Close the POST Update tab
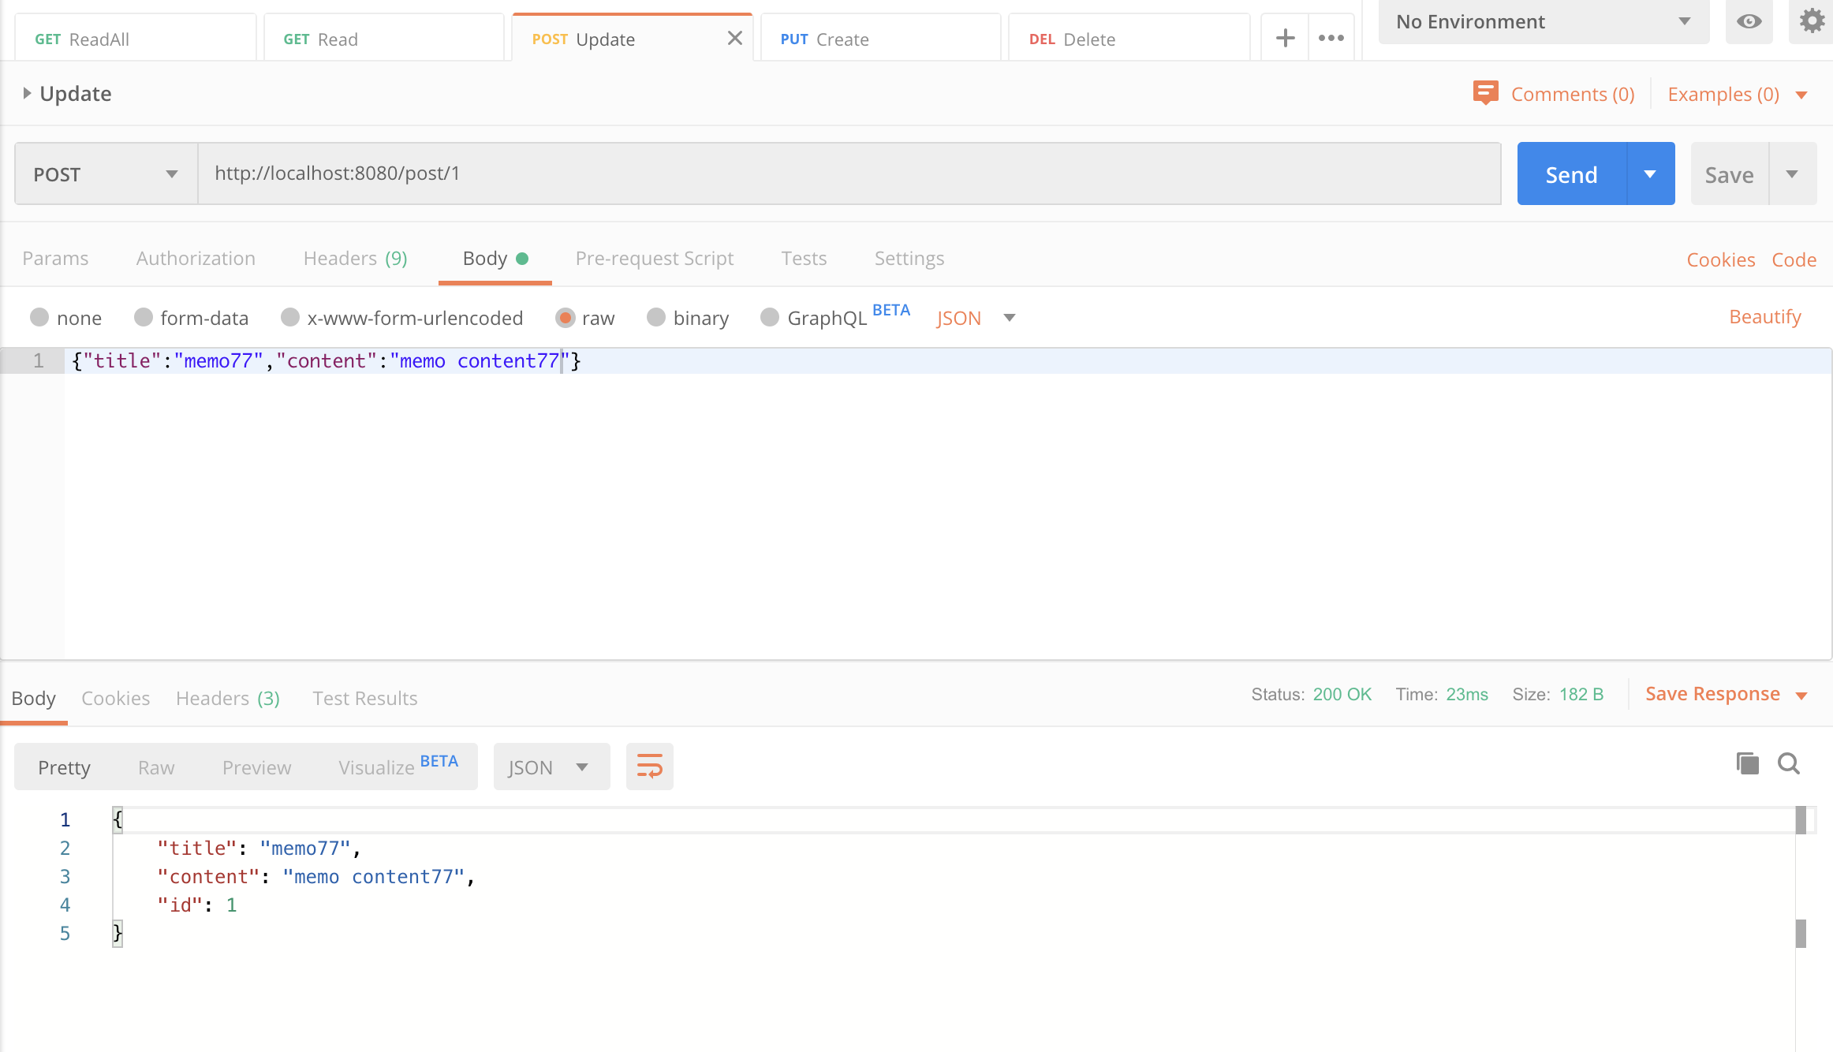 pos(734,38)
